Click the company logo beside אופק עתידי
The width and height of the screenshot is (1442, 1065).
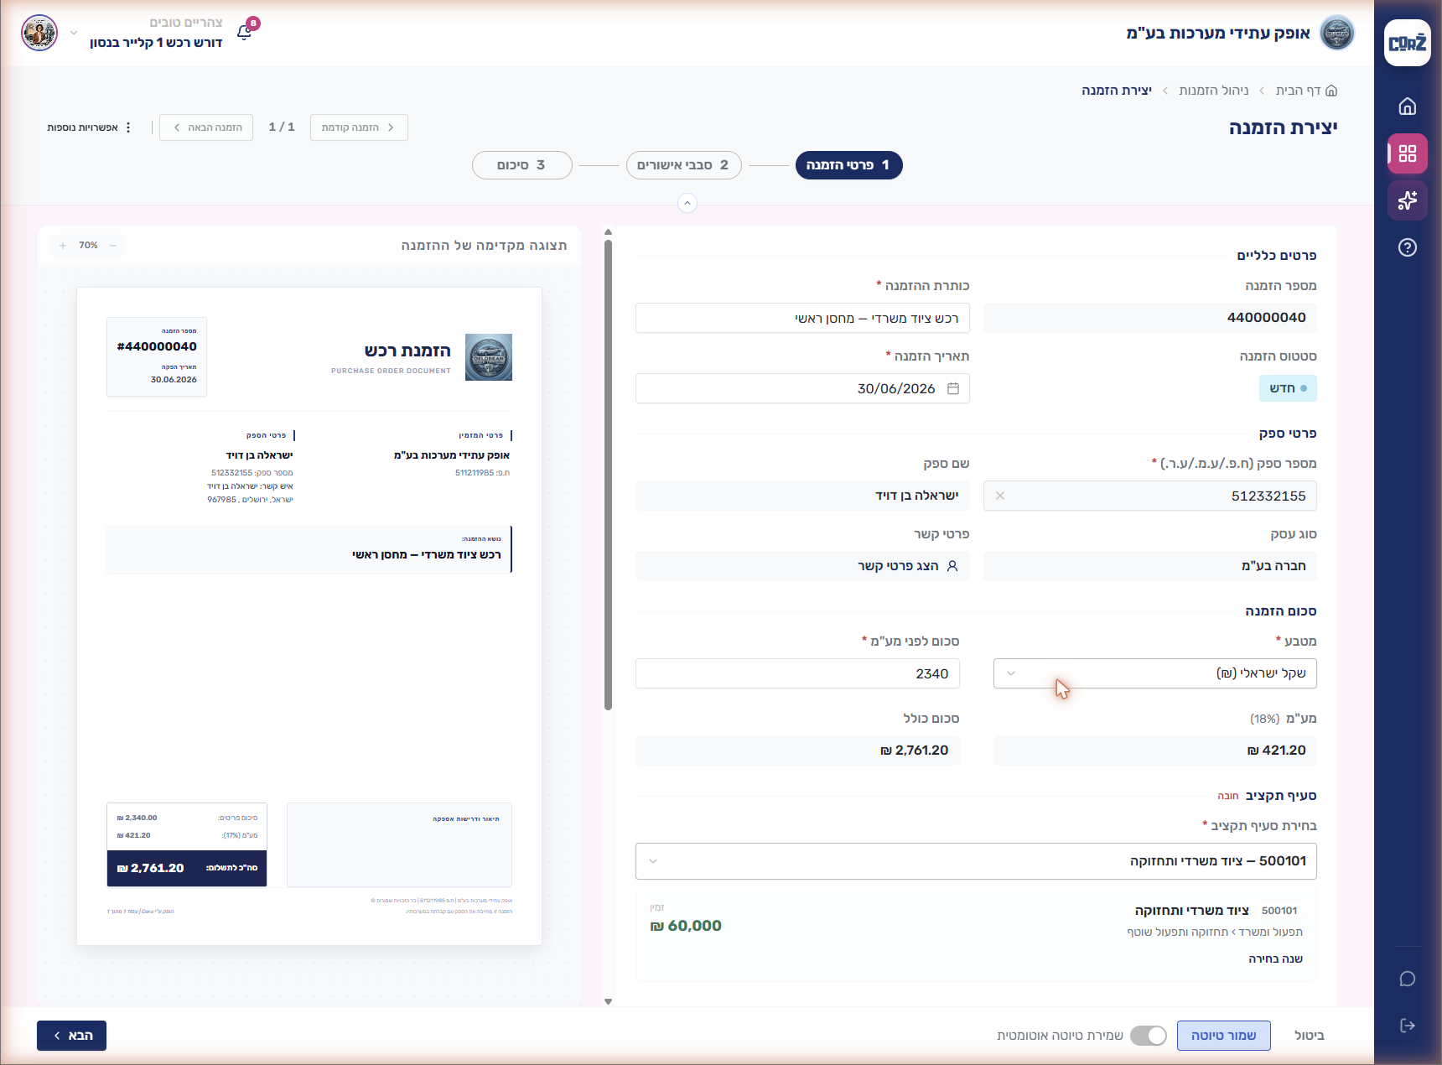(x=1337, y=33)
